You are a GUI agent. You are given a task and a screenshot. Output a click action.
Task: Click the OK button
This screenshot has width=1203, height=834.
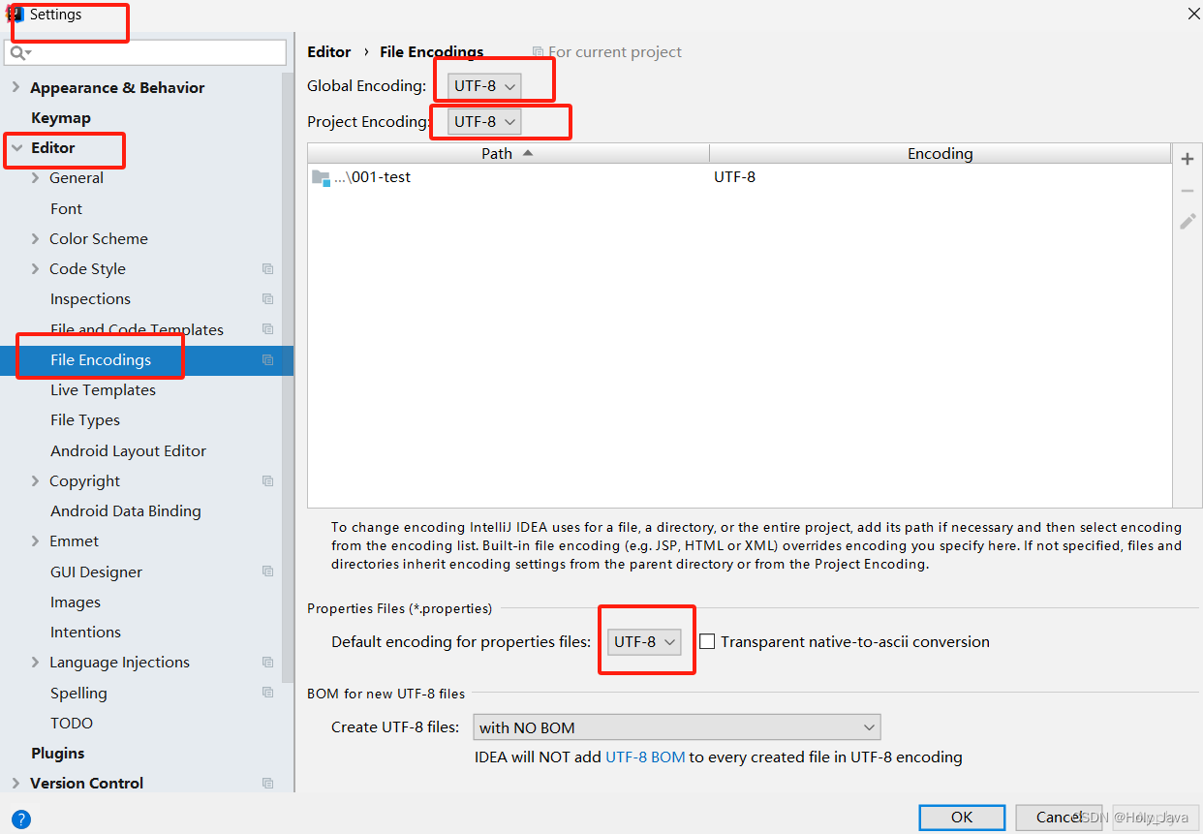tap(962, 818)
